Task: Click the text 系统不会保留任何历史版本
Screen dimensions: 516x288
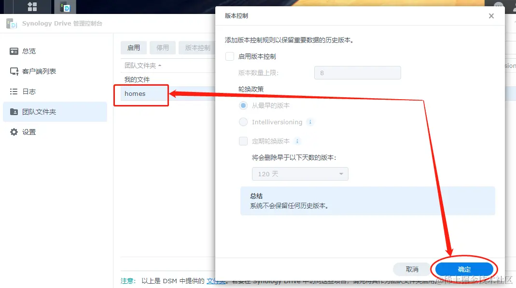Action: [x=289, y=206]
